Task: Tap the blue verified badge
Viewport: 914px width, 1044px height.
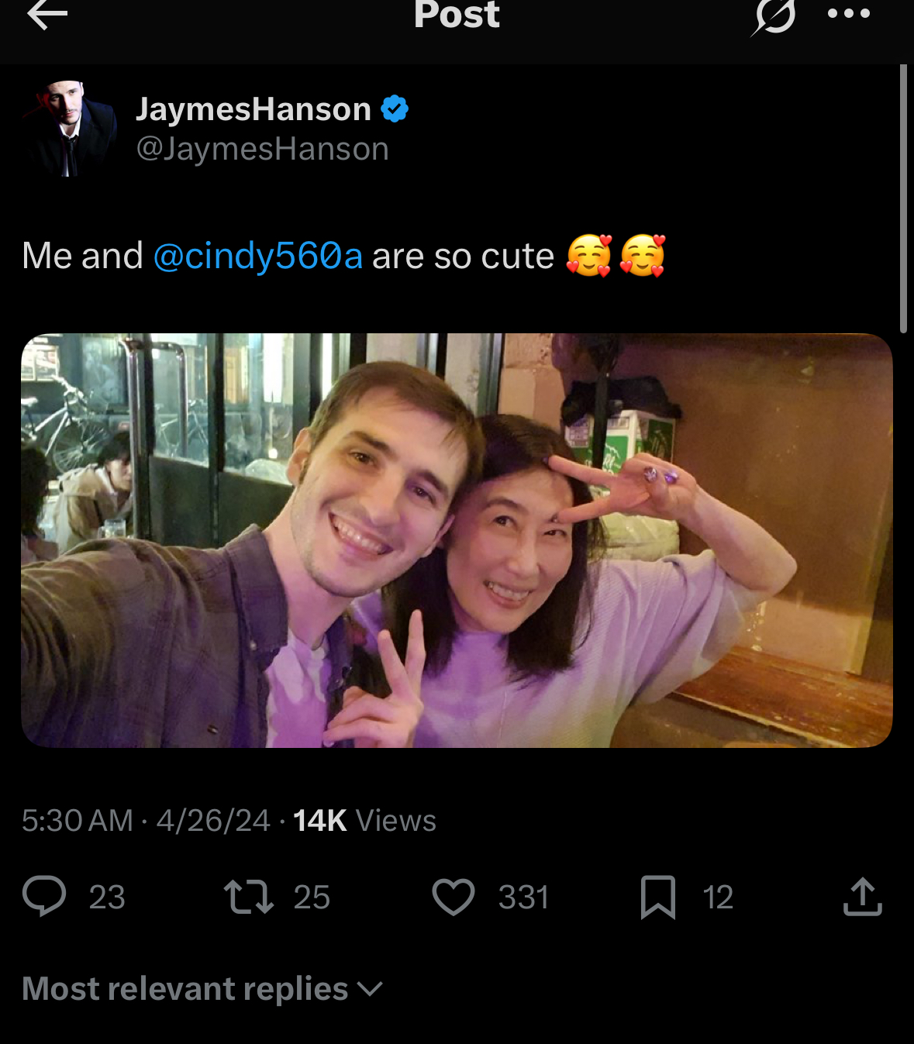Action: (x=395, y=109)
